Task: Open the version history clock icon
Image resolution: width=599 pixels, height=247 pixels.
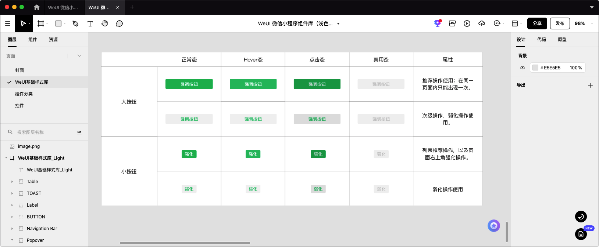Action: tap(497, 23)
